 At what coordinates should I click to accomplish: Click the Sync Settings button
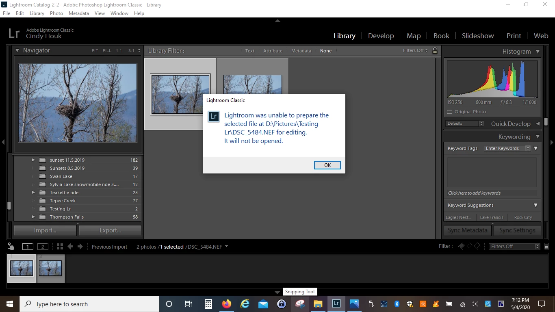[517, 230]
